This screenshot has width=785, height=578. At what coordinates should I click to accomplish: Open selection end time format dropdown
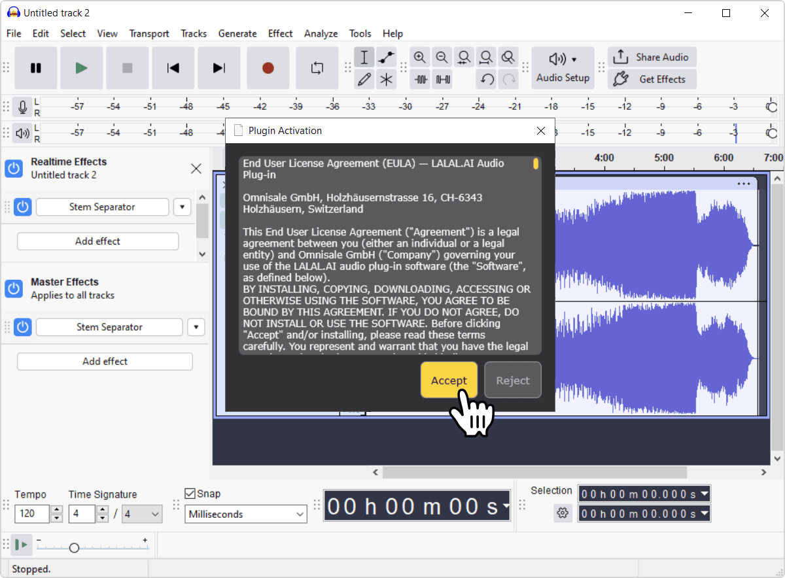click(704, 514)
